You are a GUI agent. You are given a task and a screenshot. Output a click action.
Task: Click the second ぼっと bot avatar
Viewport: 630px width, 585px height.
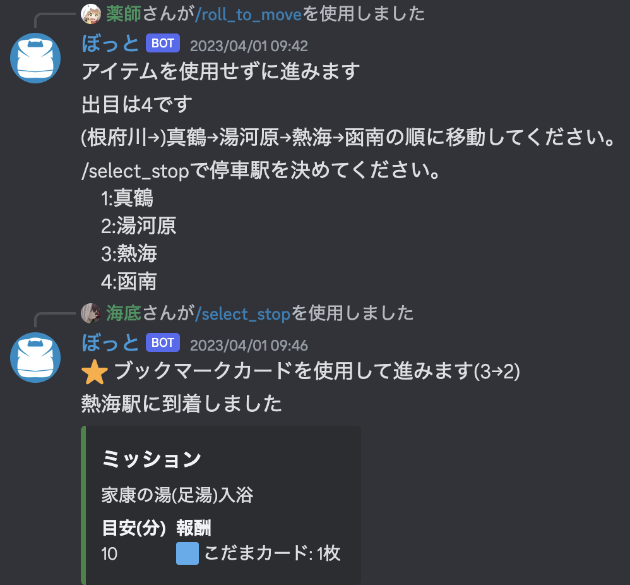[35, 358]
